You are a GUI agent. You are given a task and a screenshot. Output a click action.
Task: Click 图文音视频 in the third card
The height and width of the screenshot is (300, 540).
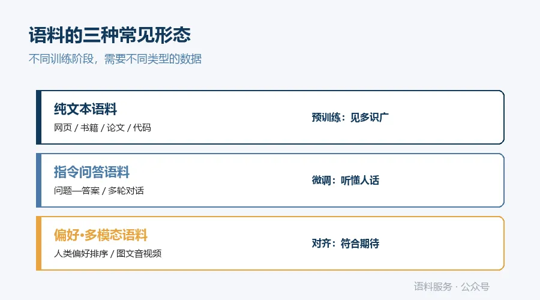139,254
